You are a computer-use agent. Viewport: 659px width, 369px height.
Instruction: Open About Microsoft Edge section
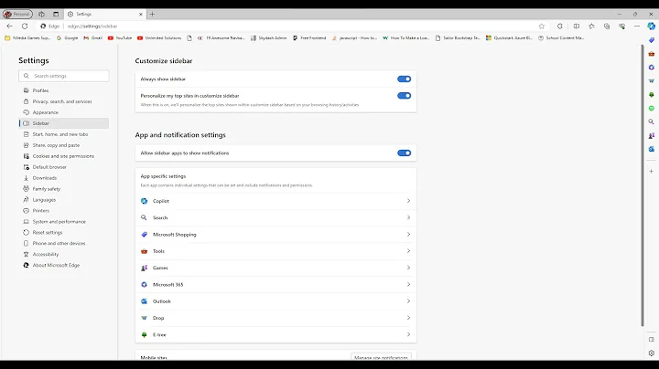pyautogui.click(x=64, y=265)
